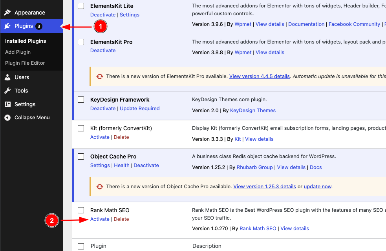The width and height of the screenshot is (386, 251).
Task: View details of Object Cache Pro
Action: pyautogui.click(x=291, y=167)
